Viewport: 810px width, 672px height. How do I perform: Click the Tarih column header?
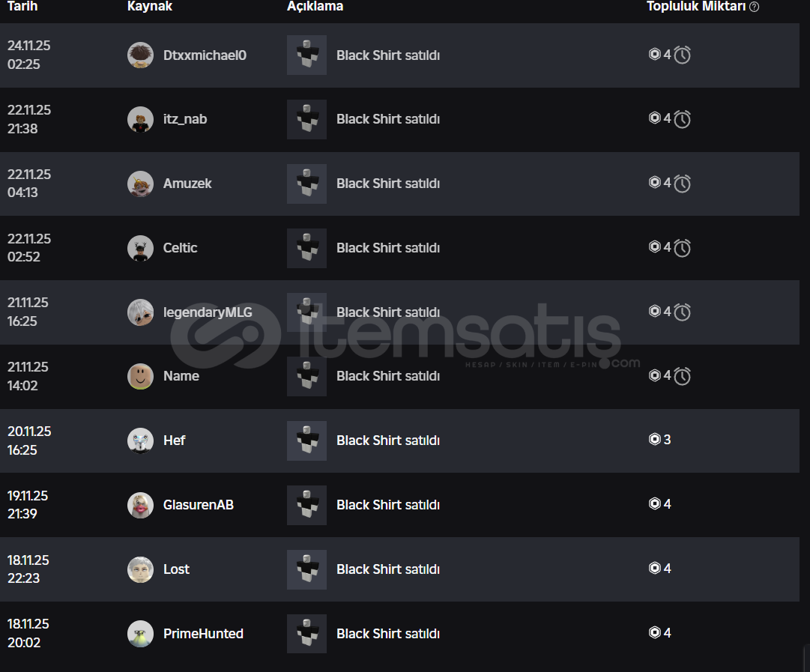[x=22, y=7]
